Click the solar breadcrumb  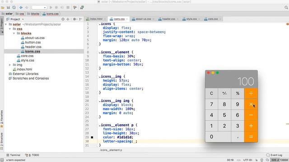pyautogui.click(x=7, y=14)
